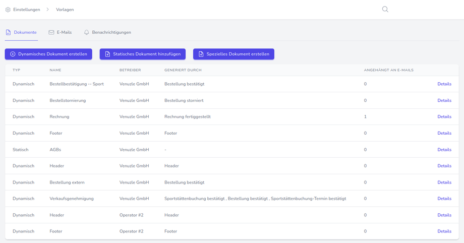The width and height of the screenshot is (464, 243).
Task: Open Details for the Rechnung document
Action: tap(444, 116)
